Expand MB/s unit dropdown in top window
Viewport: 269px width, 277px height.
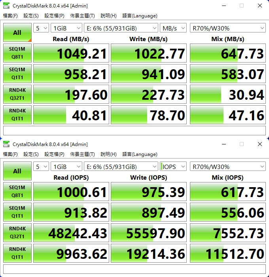point(173,28)
